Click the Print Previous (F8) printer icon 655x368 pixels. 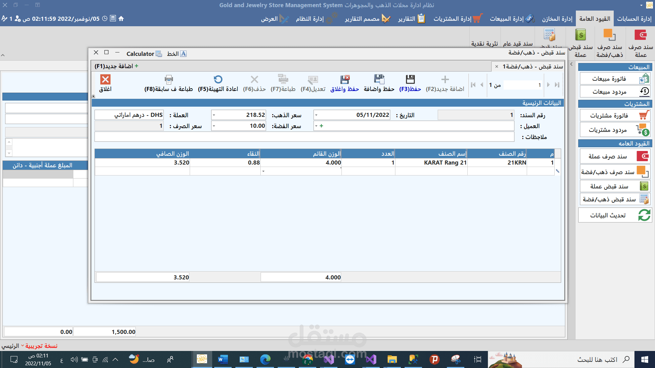[169, 79]
